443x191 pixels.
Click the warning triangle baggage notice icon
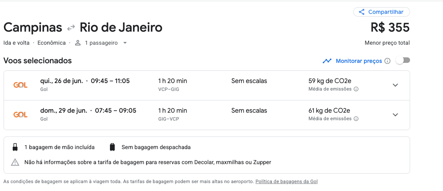(x=15, y=162)
